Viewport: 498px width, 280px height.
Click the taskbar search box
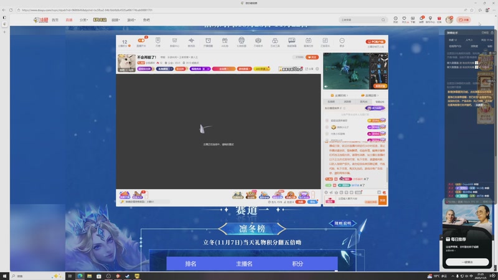(37, 276)
